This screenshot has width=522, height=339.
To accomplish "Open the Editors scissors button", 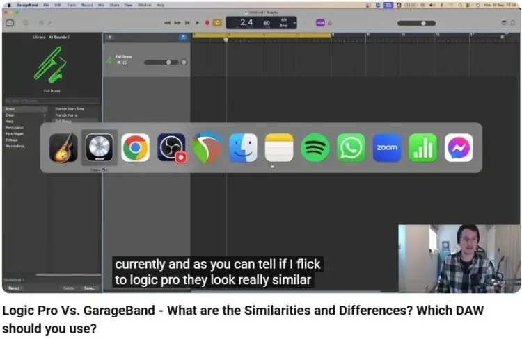I will pyautogui.click(x=50, y=23).
